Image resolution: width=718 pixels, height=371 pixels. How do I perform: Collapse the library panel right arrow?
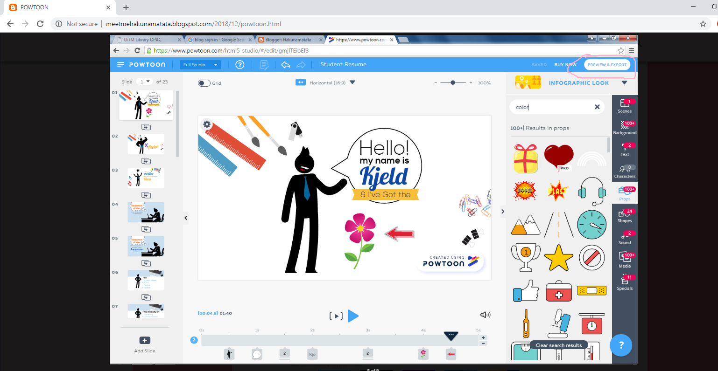(x=503, y=212)
